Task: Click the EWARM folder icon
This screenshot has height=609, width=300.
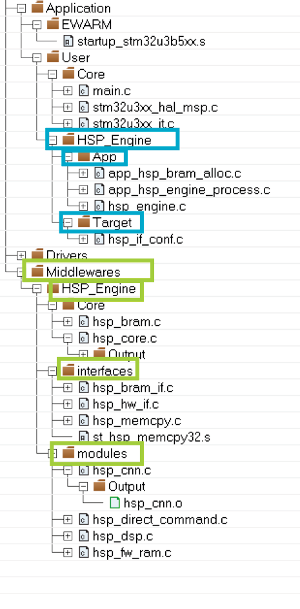Action: [x=53, y=25]
